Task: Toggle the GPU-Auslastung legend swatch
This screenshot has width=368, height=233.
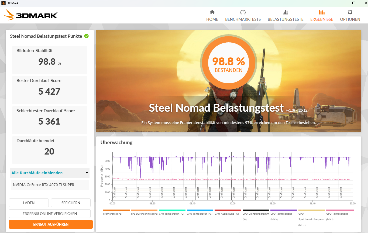Action: pos(228,210)
